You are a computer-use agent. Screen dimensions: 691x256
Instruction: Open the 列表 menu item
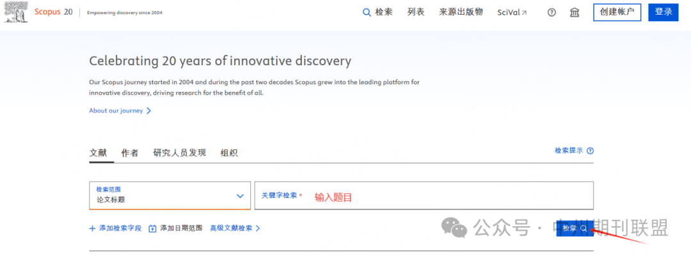pos(416,12)
